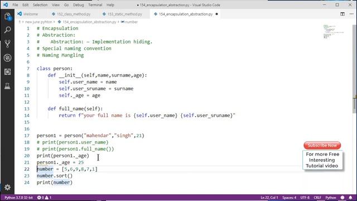Viewport: 357px width, 201px height.
Task: Click the feedback smiley in status bar
Action: (342, 198)
